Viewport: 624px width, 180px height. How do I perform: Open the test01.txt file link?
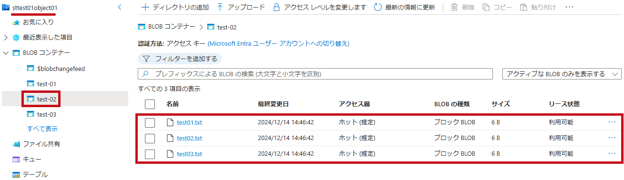(189, 122)
